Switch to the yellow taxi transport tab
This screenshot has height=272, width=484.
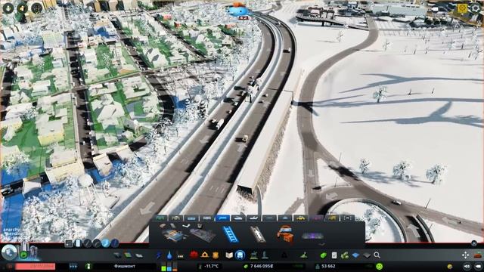tap(301, 218)
